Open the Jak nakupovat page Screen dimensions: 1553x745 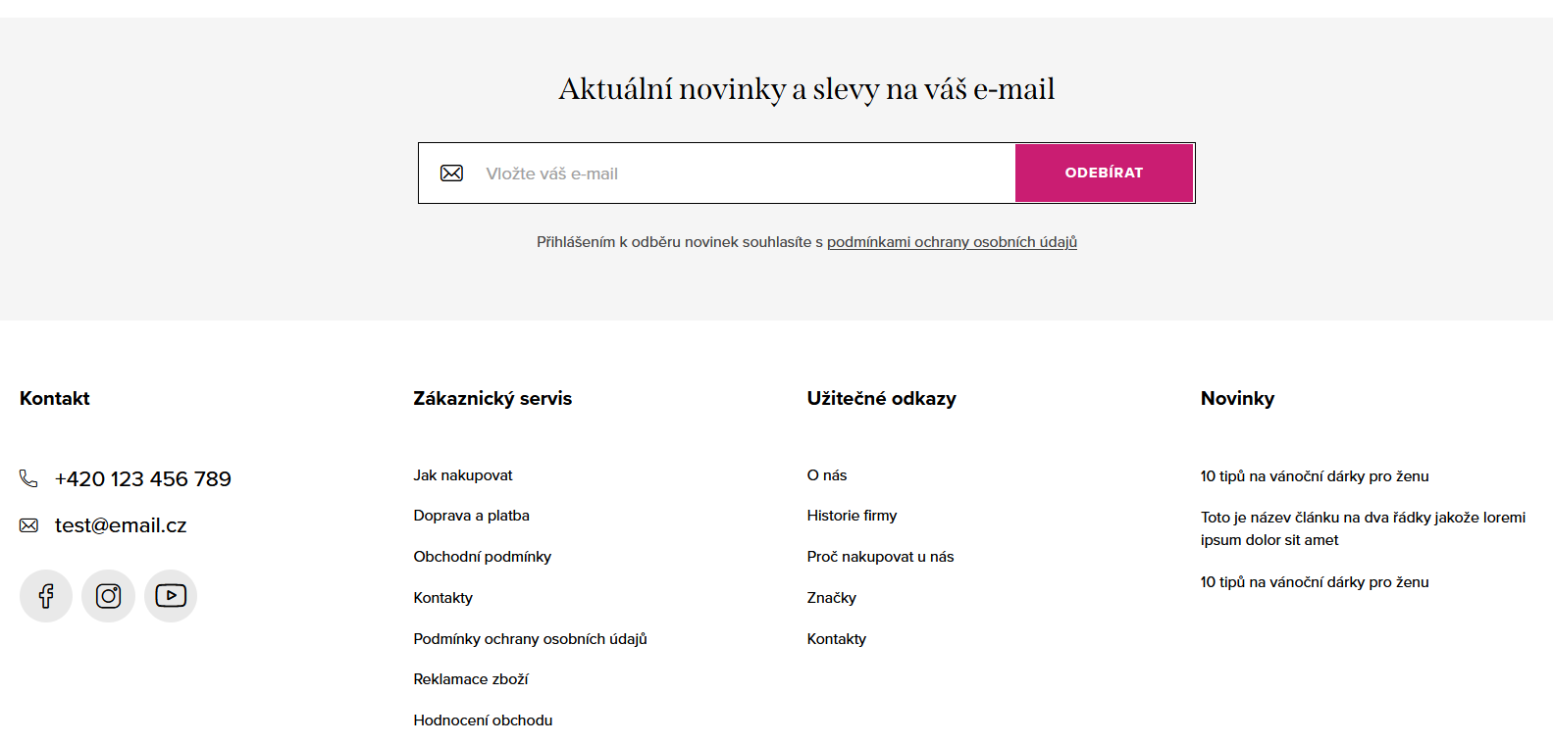pyautogui.click(x=463, y=475)
